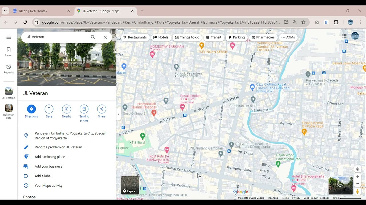The image size is (366, 205).
Task: Find places Nearby Jl. Veteran
Action: pos(67,111)
